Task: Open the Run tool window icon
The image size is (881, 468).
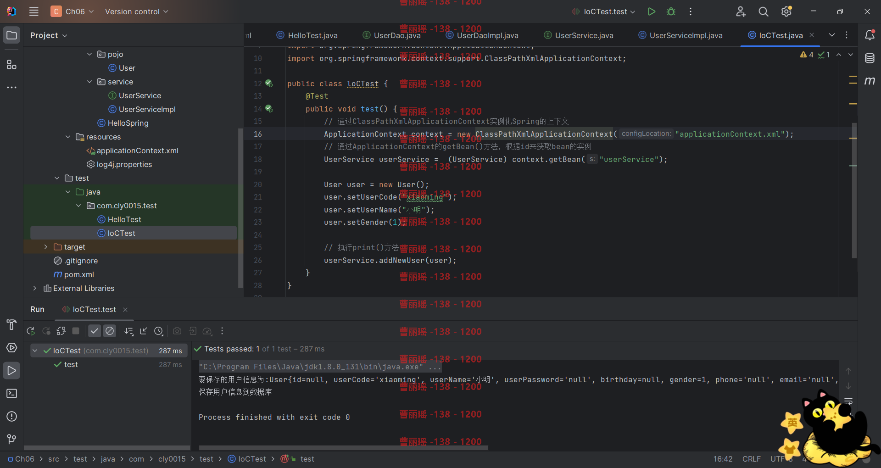Action: pos(11,370)
